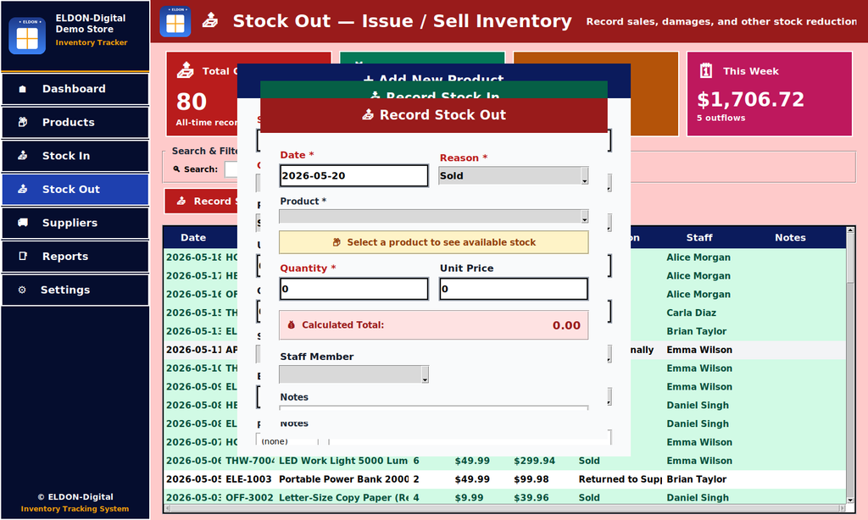Click the outbox icon beside page title

210,21
